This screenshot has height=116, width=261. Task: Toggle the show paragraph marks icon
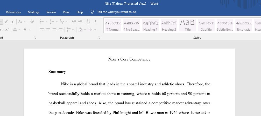(96, 22)
